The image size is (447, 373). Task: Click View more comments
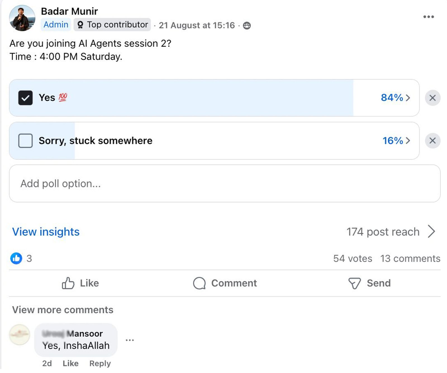[x=63, y=310]
